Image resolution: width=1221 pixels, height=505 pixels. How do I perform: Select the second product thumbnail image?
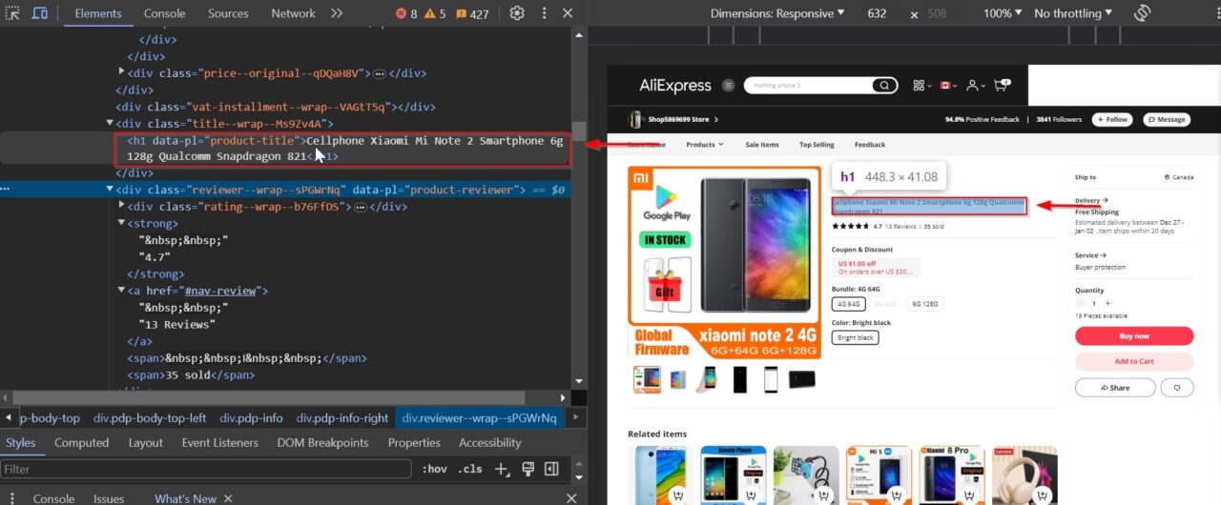coord(678,379)
